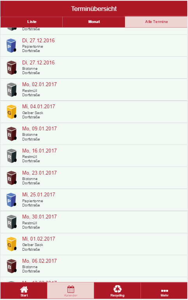Select the Alle Termine tab
This screenshot has width=188, height=300.
click(x=156, y=22)
